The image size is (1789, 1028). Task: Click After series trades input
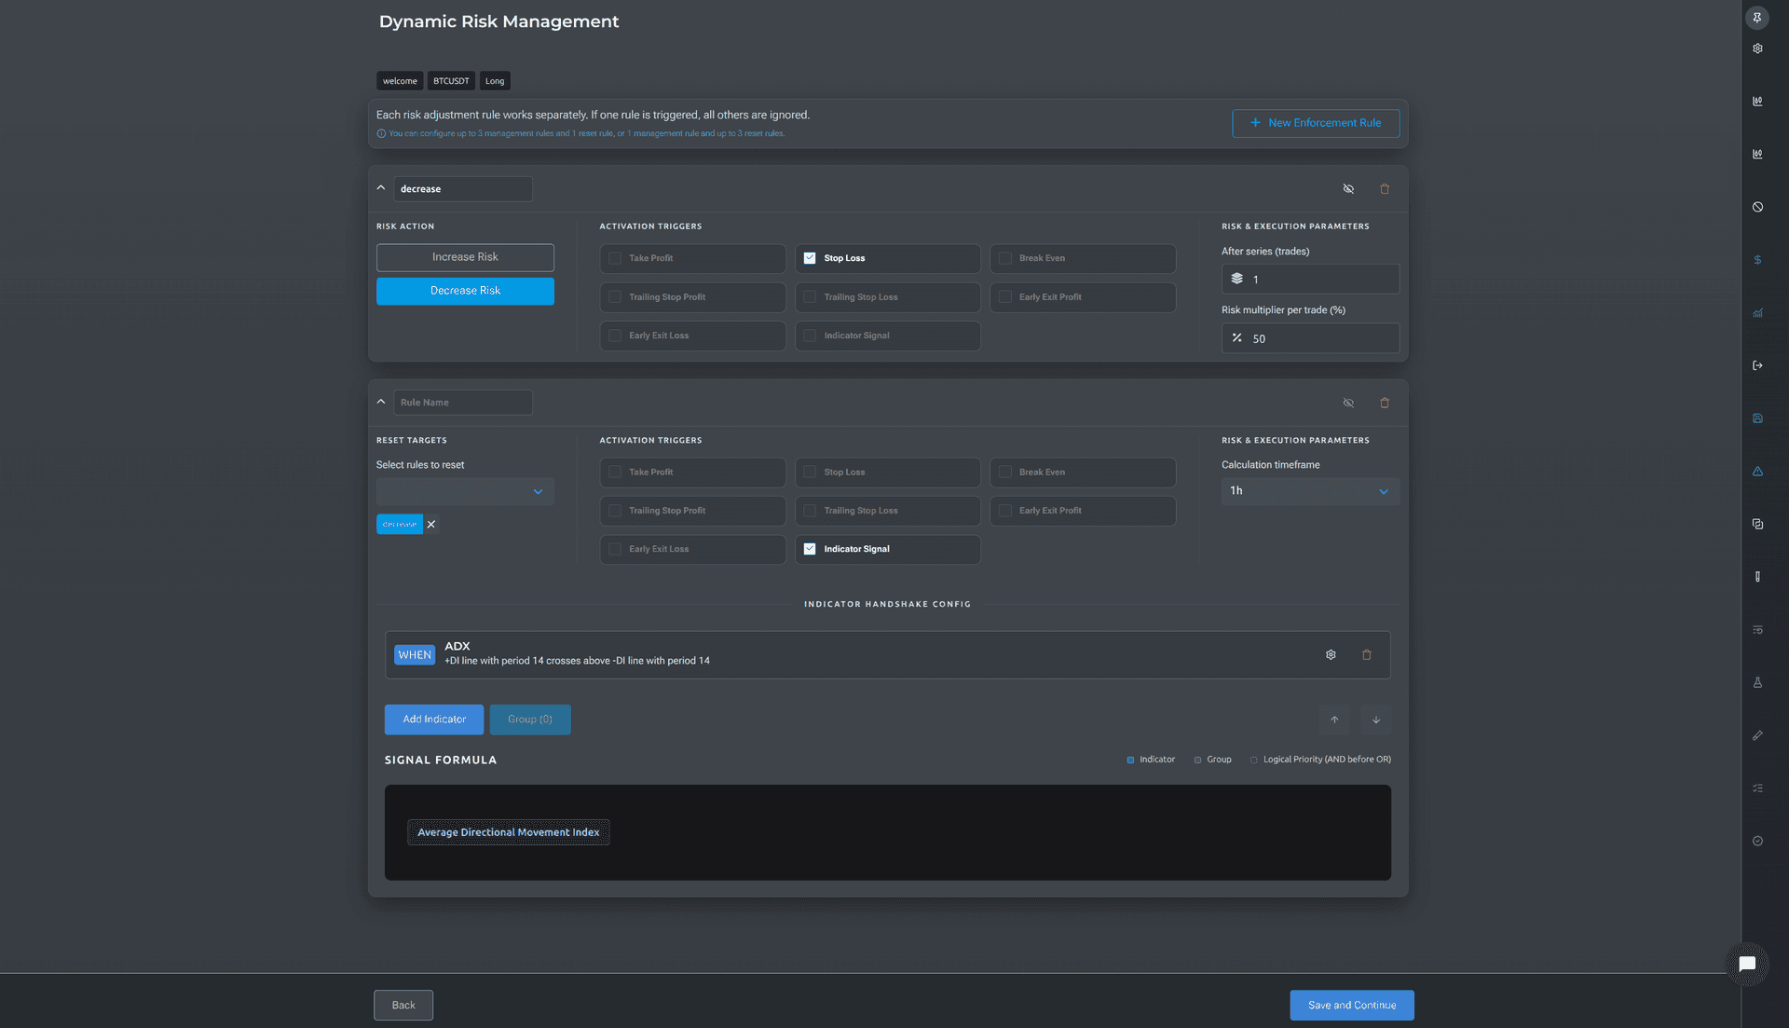click(x=1310, y=279)
